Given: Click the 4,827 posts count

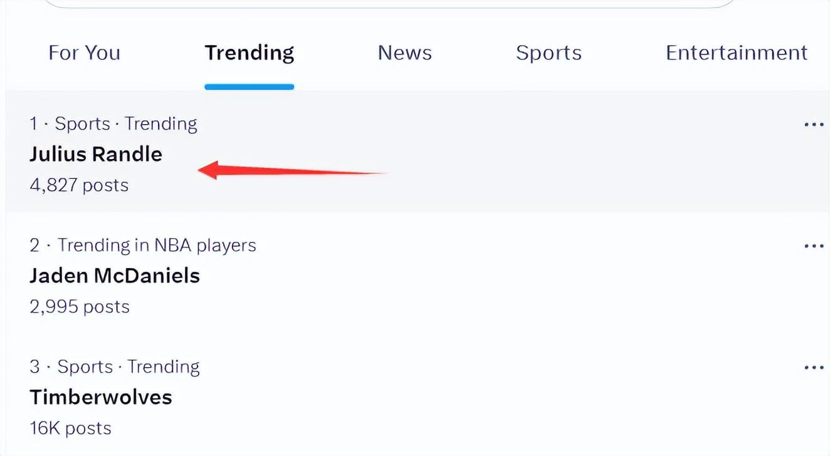Looking at the screenshot, I should (79, 185).
